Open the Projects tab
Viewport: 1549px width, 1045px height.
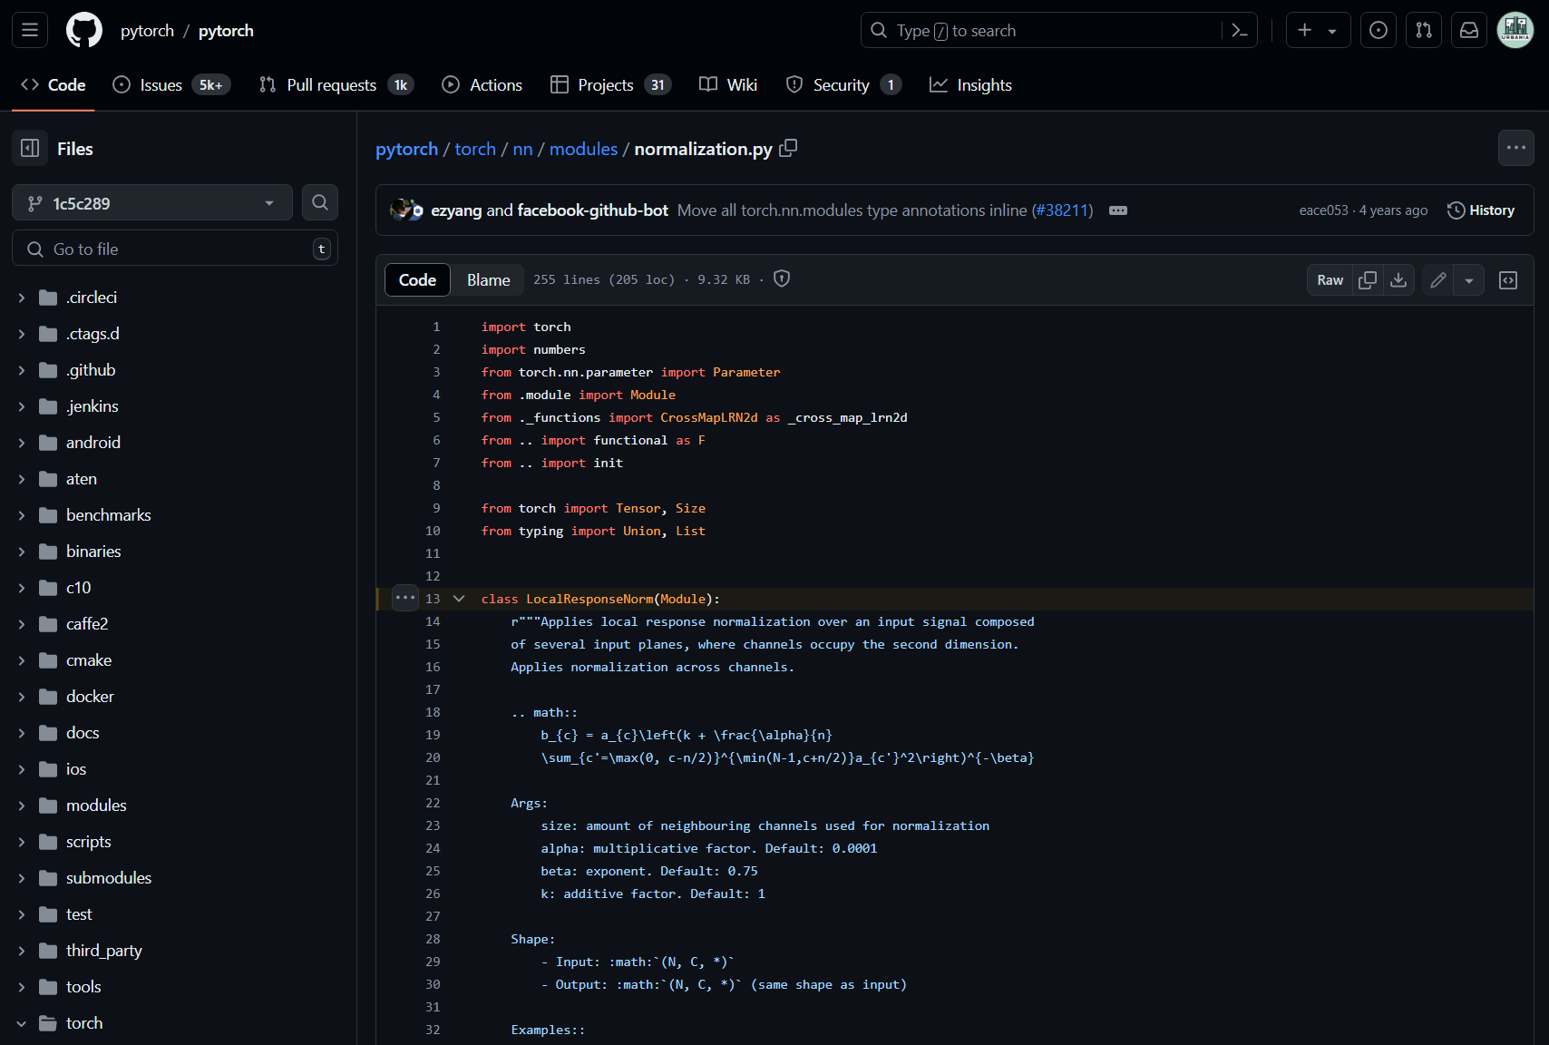coord(610,84)
